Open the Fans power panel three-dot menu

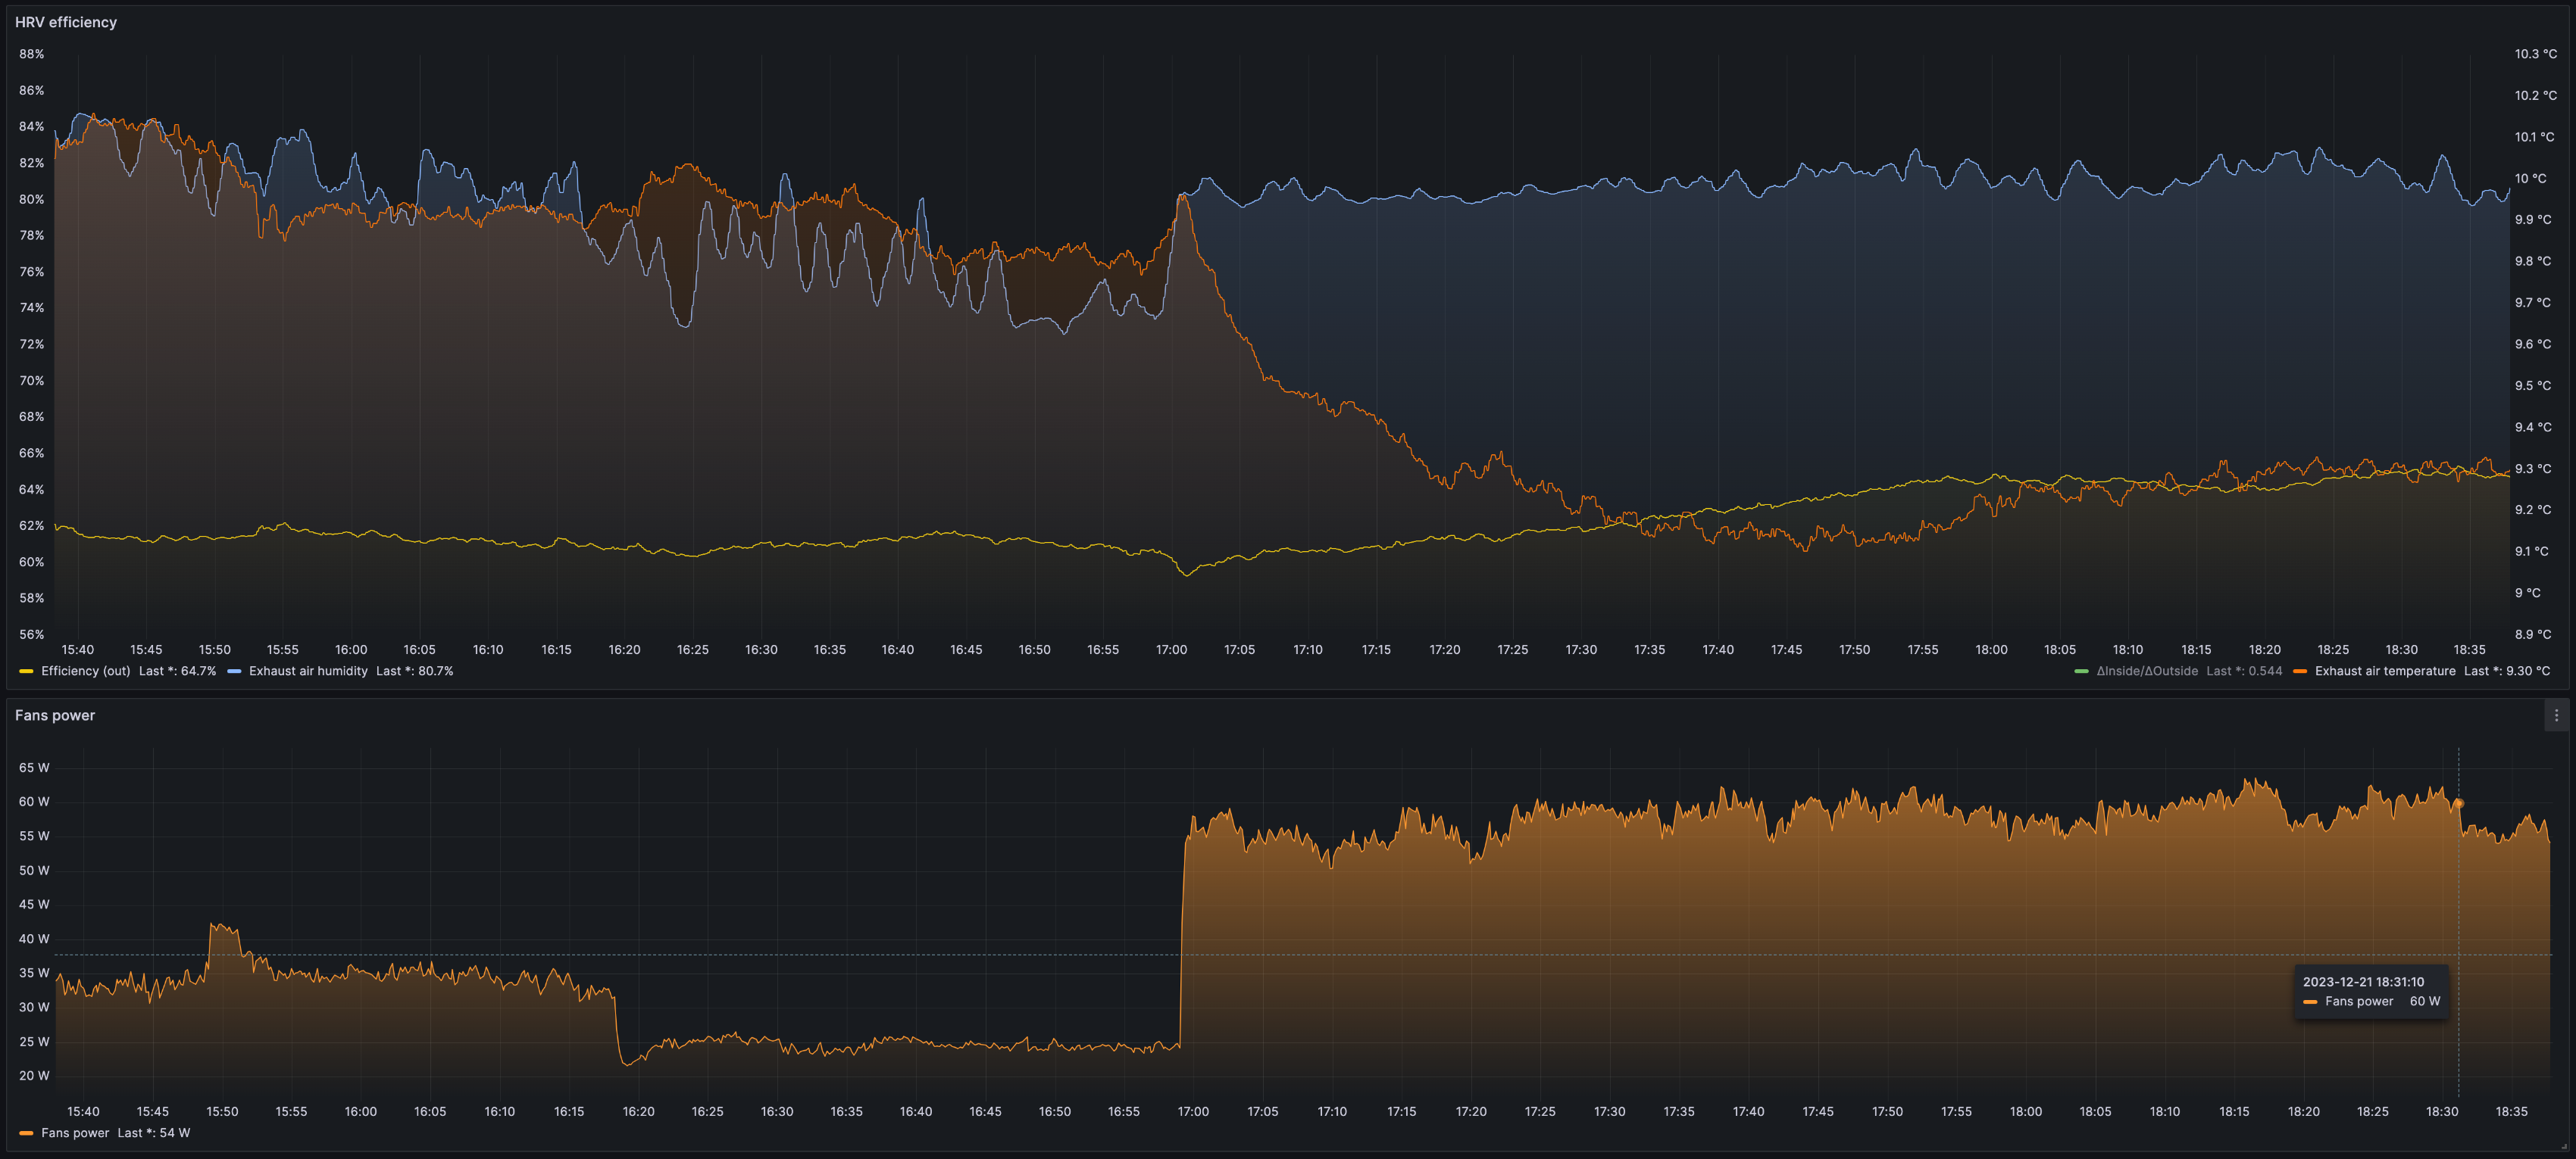pyautogui.click(x=2556, y=715)
